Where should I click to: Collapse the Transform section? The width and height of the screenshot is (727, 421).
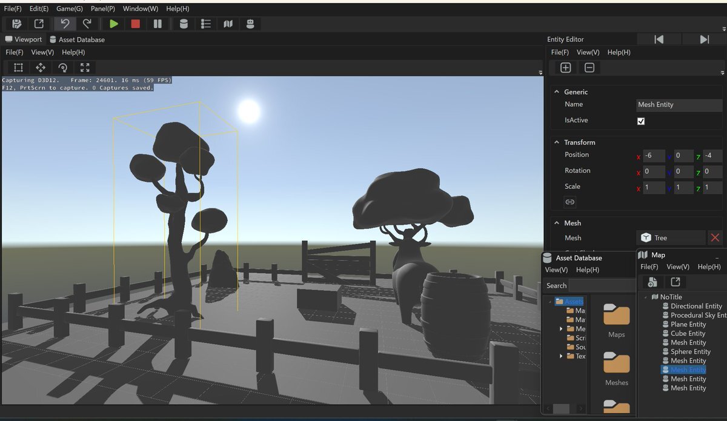556,142
